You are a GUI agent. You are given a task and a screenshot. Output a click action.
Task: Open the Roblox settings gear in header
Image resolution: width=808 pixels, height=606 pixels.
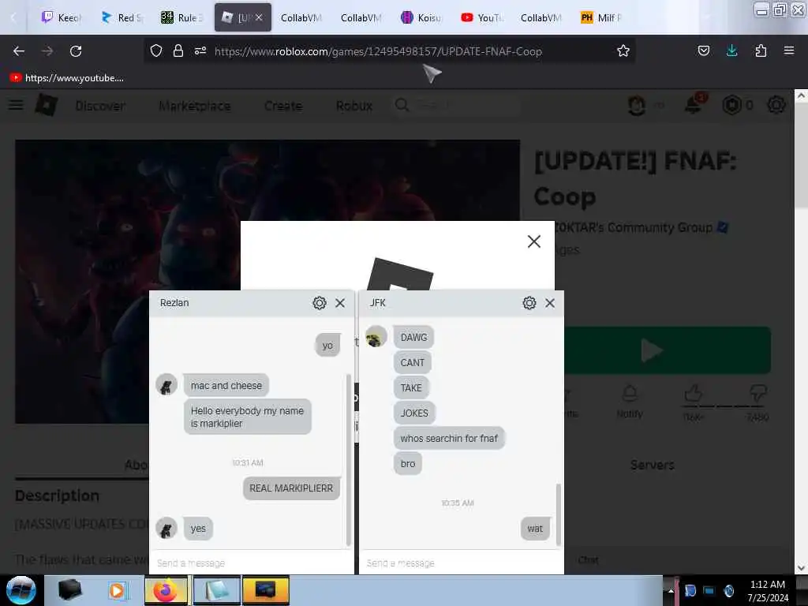[776, 105]
